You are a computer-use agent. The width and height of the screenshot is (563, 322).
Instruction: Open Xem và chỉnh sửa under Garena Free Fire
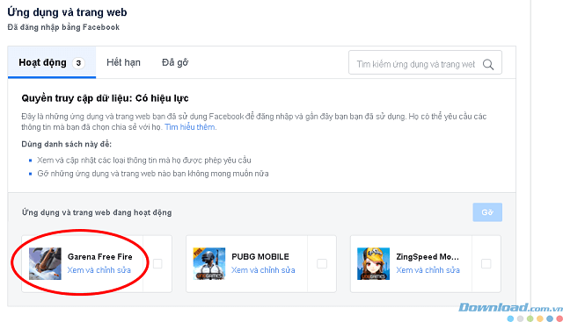(99, 270)
